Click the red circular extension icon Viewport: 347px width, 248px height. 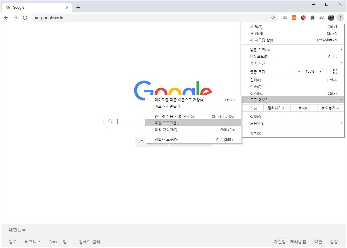(x=303, y=18)
